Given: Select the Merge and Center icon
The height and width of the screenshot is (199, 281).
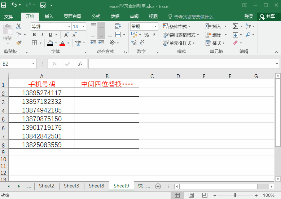Looking at the screenshot, I should pyautogui.click(x=118, y=35).
